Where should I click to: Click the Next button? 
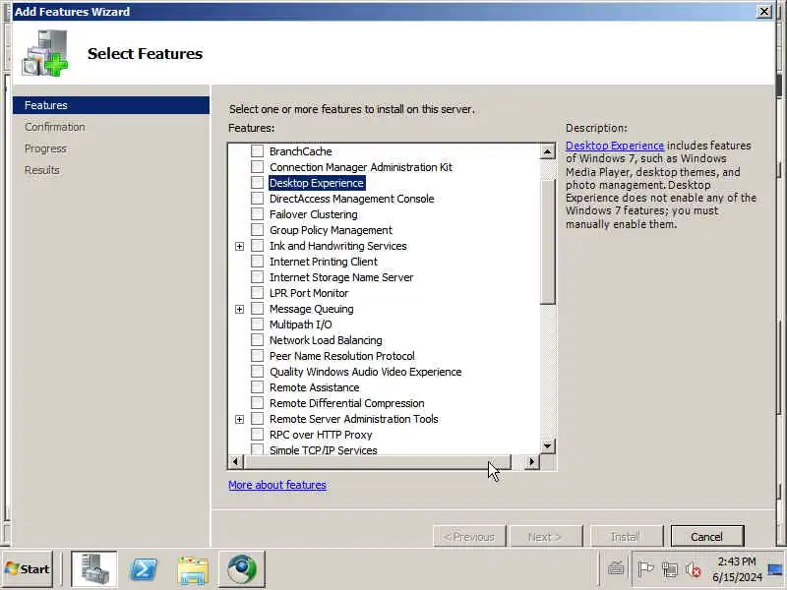click(x=546, y=537)
